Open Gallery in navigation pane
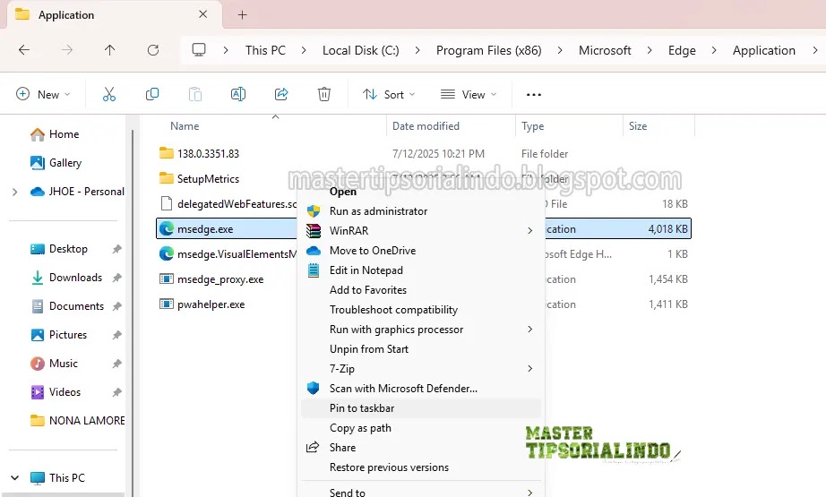Image resolution: width=826 pixels, height=497 pixels. [x=56, y=163]
